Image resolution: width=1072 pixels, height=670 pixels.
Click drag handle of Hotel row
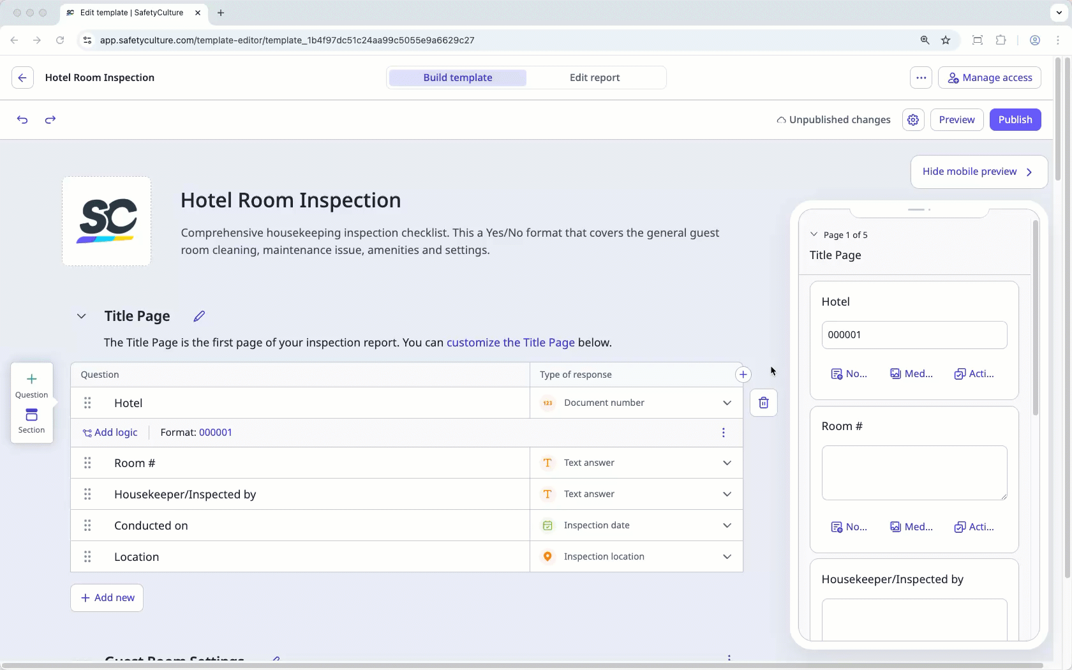tap(87, 403)
